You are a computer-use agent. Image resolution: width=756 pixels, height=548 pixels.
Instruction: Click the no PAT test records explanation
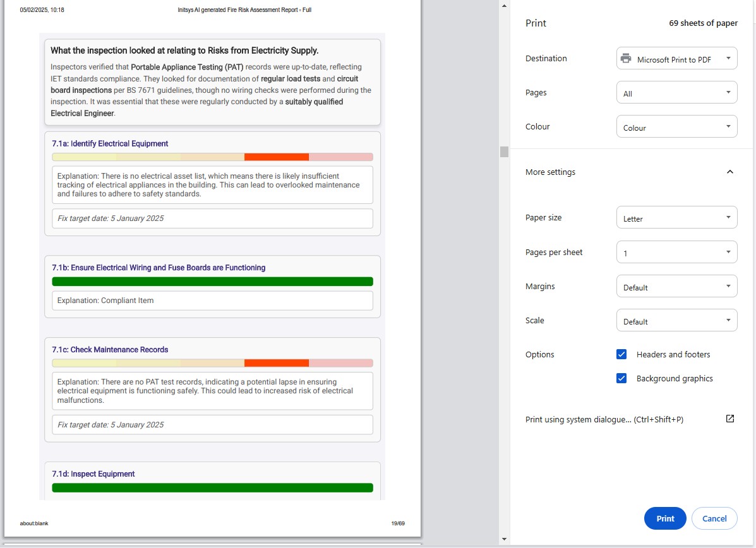(212, 391)
